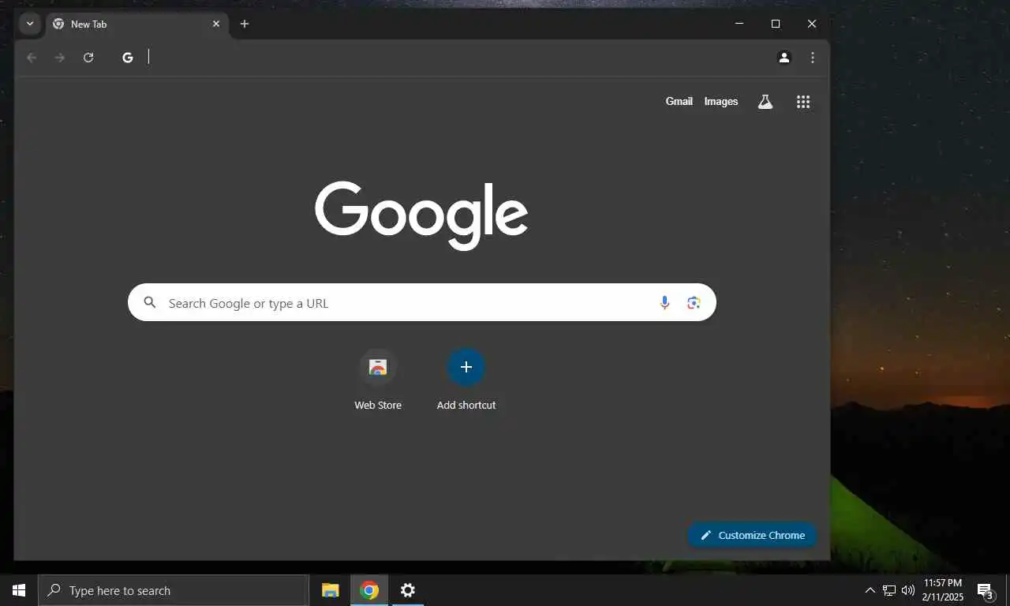Open Settings gear in the taskbar
This screenshot has height=606, width=1010.
click(x=407, y=590)
